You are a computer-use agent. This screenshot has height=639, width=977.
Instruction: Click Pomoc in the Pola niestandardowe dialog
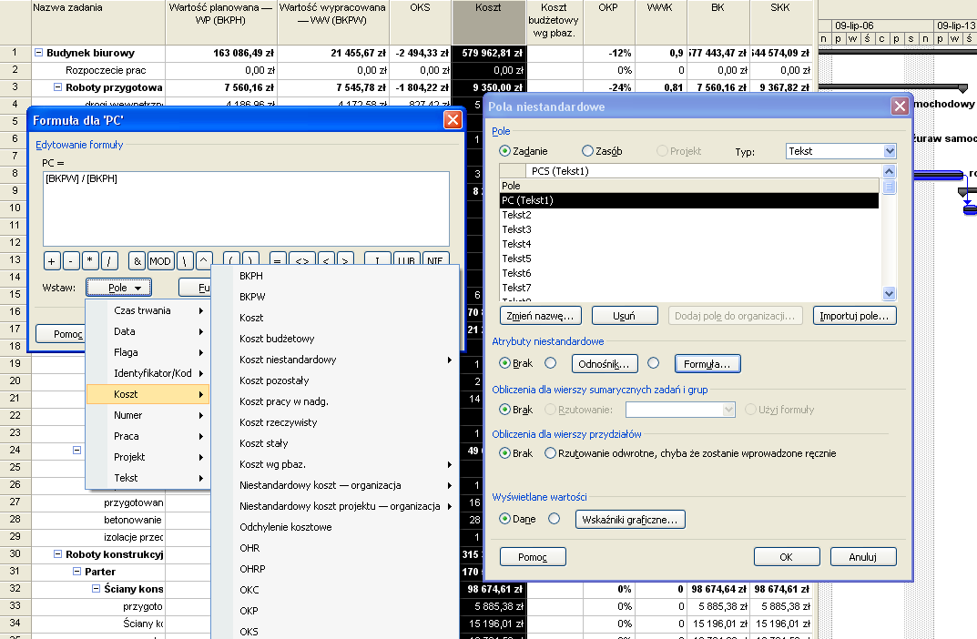coord(533,557)
